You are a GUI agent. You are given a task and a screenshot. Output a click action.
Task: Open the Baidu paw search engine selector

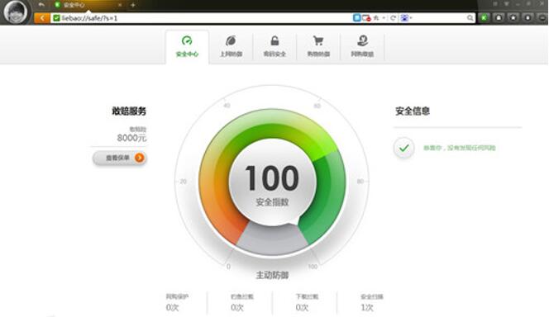406,18
